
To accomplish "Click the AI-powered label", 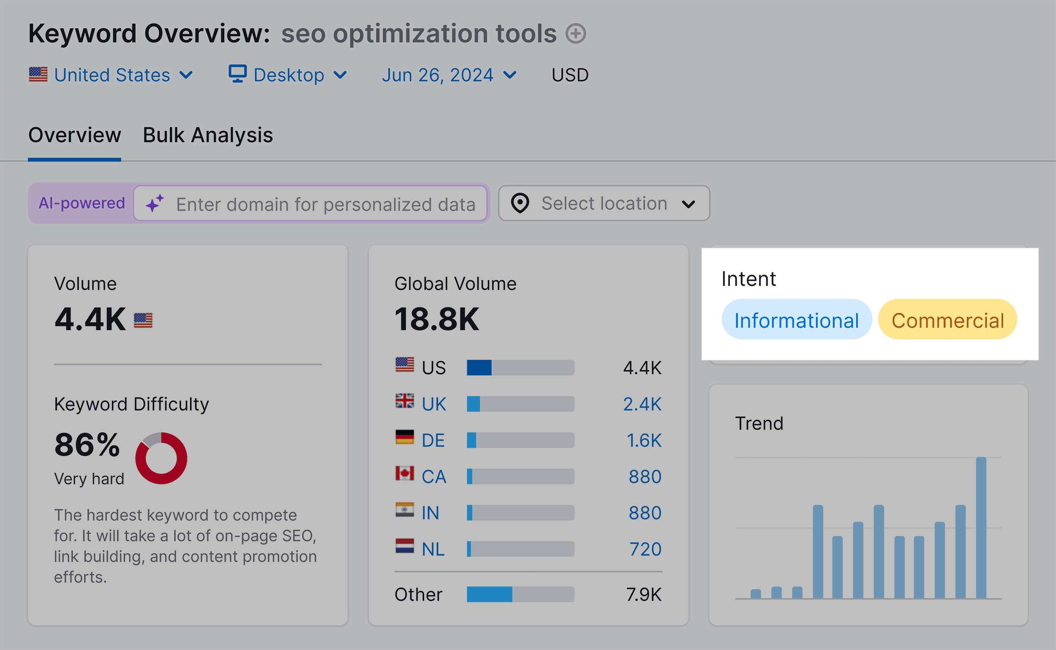I will 82,203.
